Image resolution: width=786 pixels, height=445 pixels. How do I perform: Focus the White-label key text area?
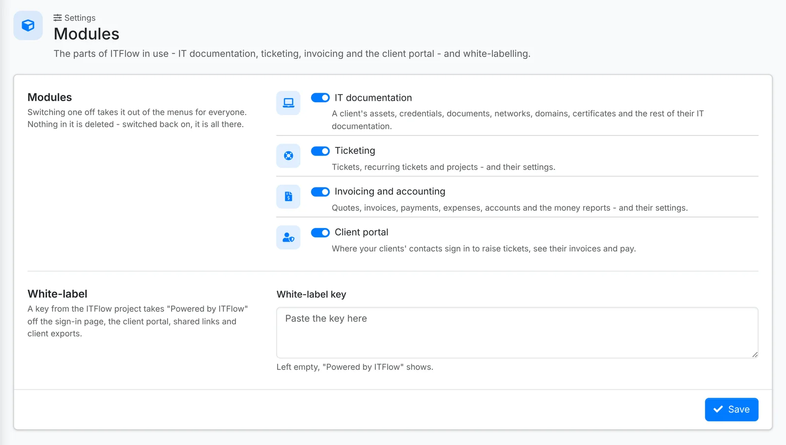517,333
